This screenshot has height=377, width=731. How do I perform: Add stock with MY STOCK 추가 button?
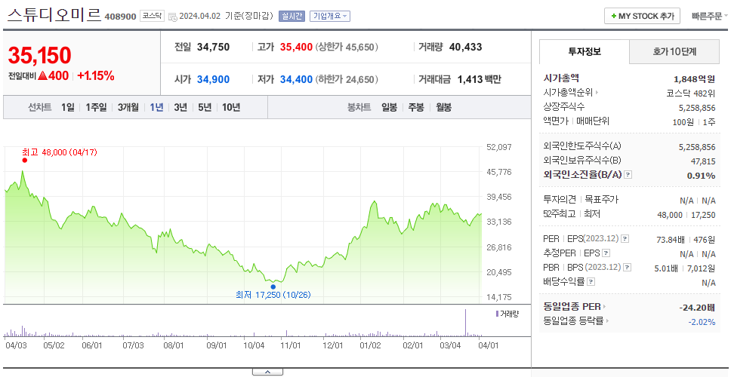(642, 16)
